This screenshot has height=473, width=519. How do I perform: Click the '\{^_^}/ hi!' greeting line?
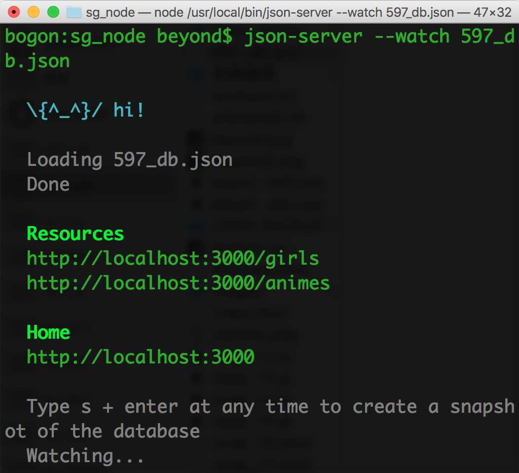click(86, 110)
